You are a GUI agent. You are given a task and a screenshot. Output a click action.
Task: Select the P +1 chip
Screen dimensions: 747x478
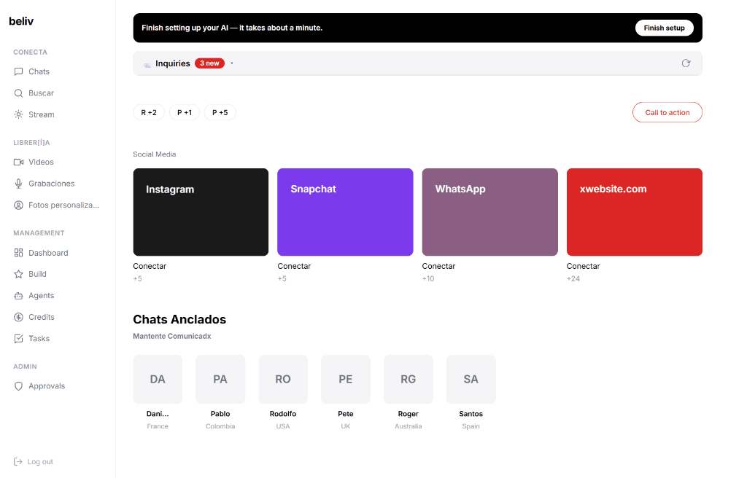coord(185,112)
